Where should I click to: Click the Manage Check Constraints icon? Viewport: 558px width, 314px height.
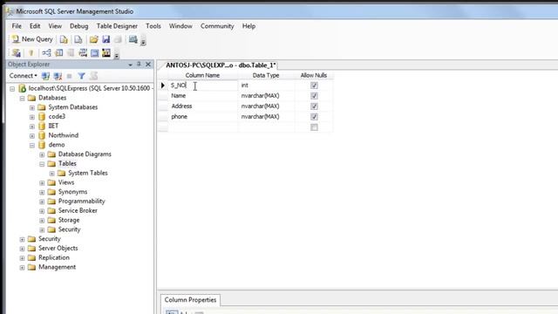pos(94,53)
